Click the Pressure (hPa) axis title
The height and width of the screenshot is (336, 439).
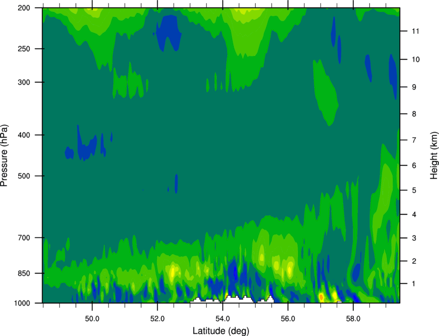pyautogui.click(x=4, y=156)
